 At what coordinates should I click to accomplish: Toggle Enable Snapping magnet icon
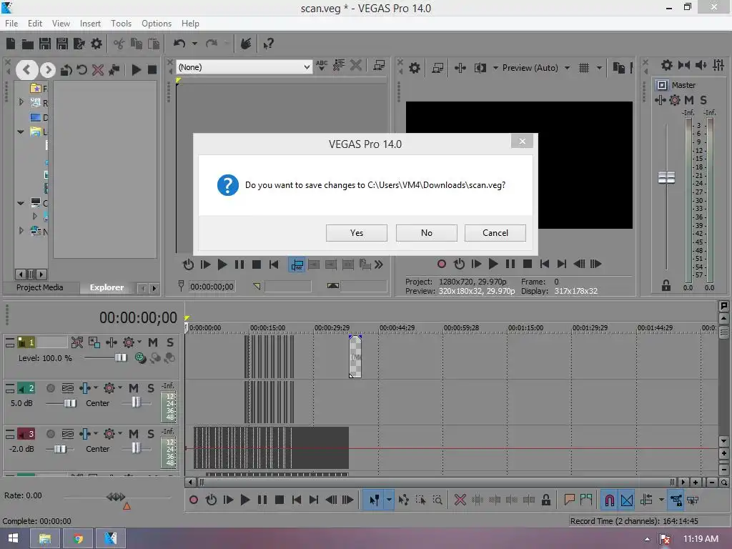point(609,500)
